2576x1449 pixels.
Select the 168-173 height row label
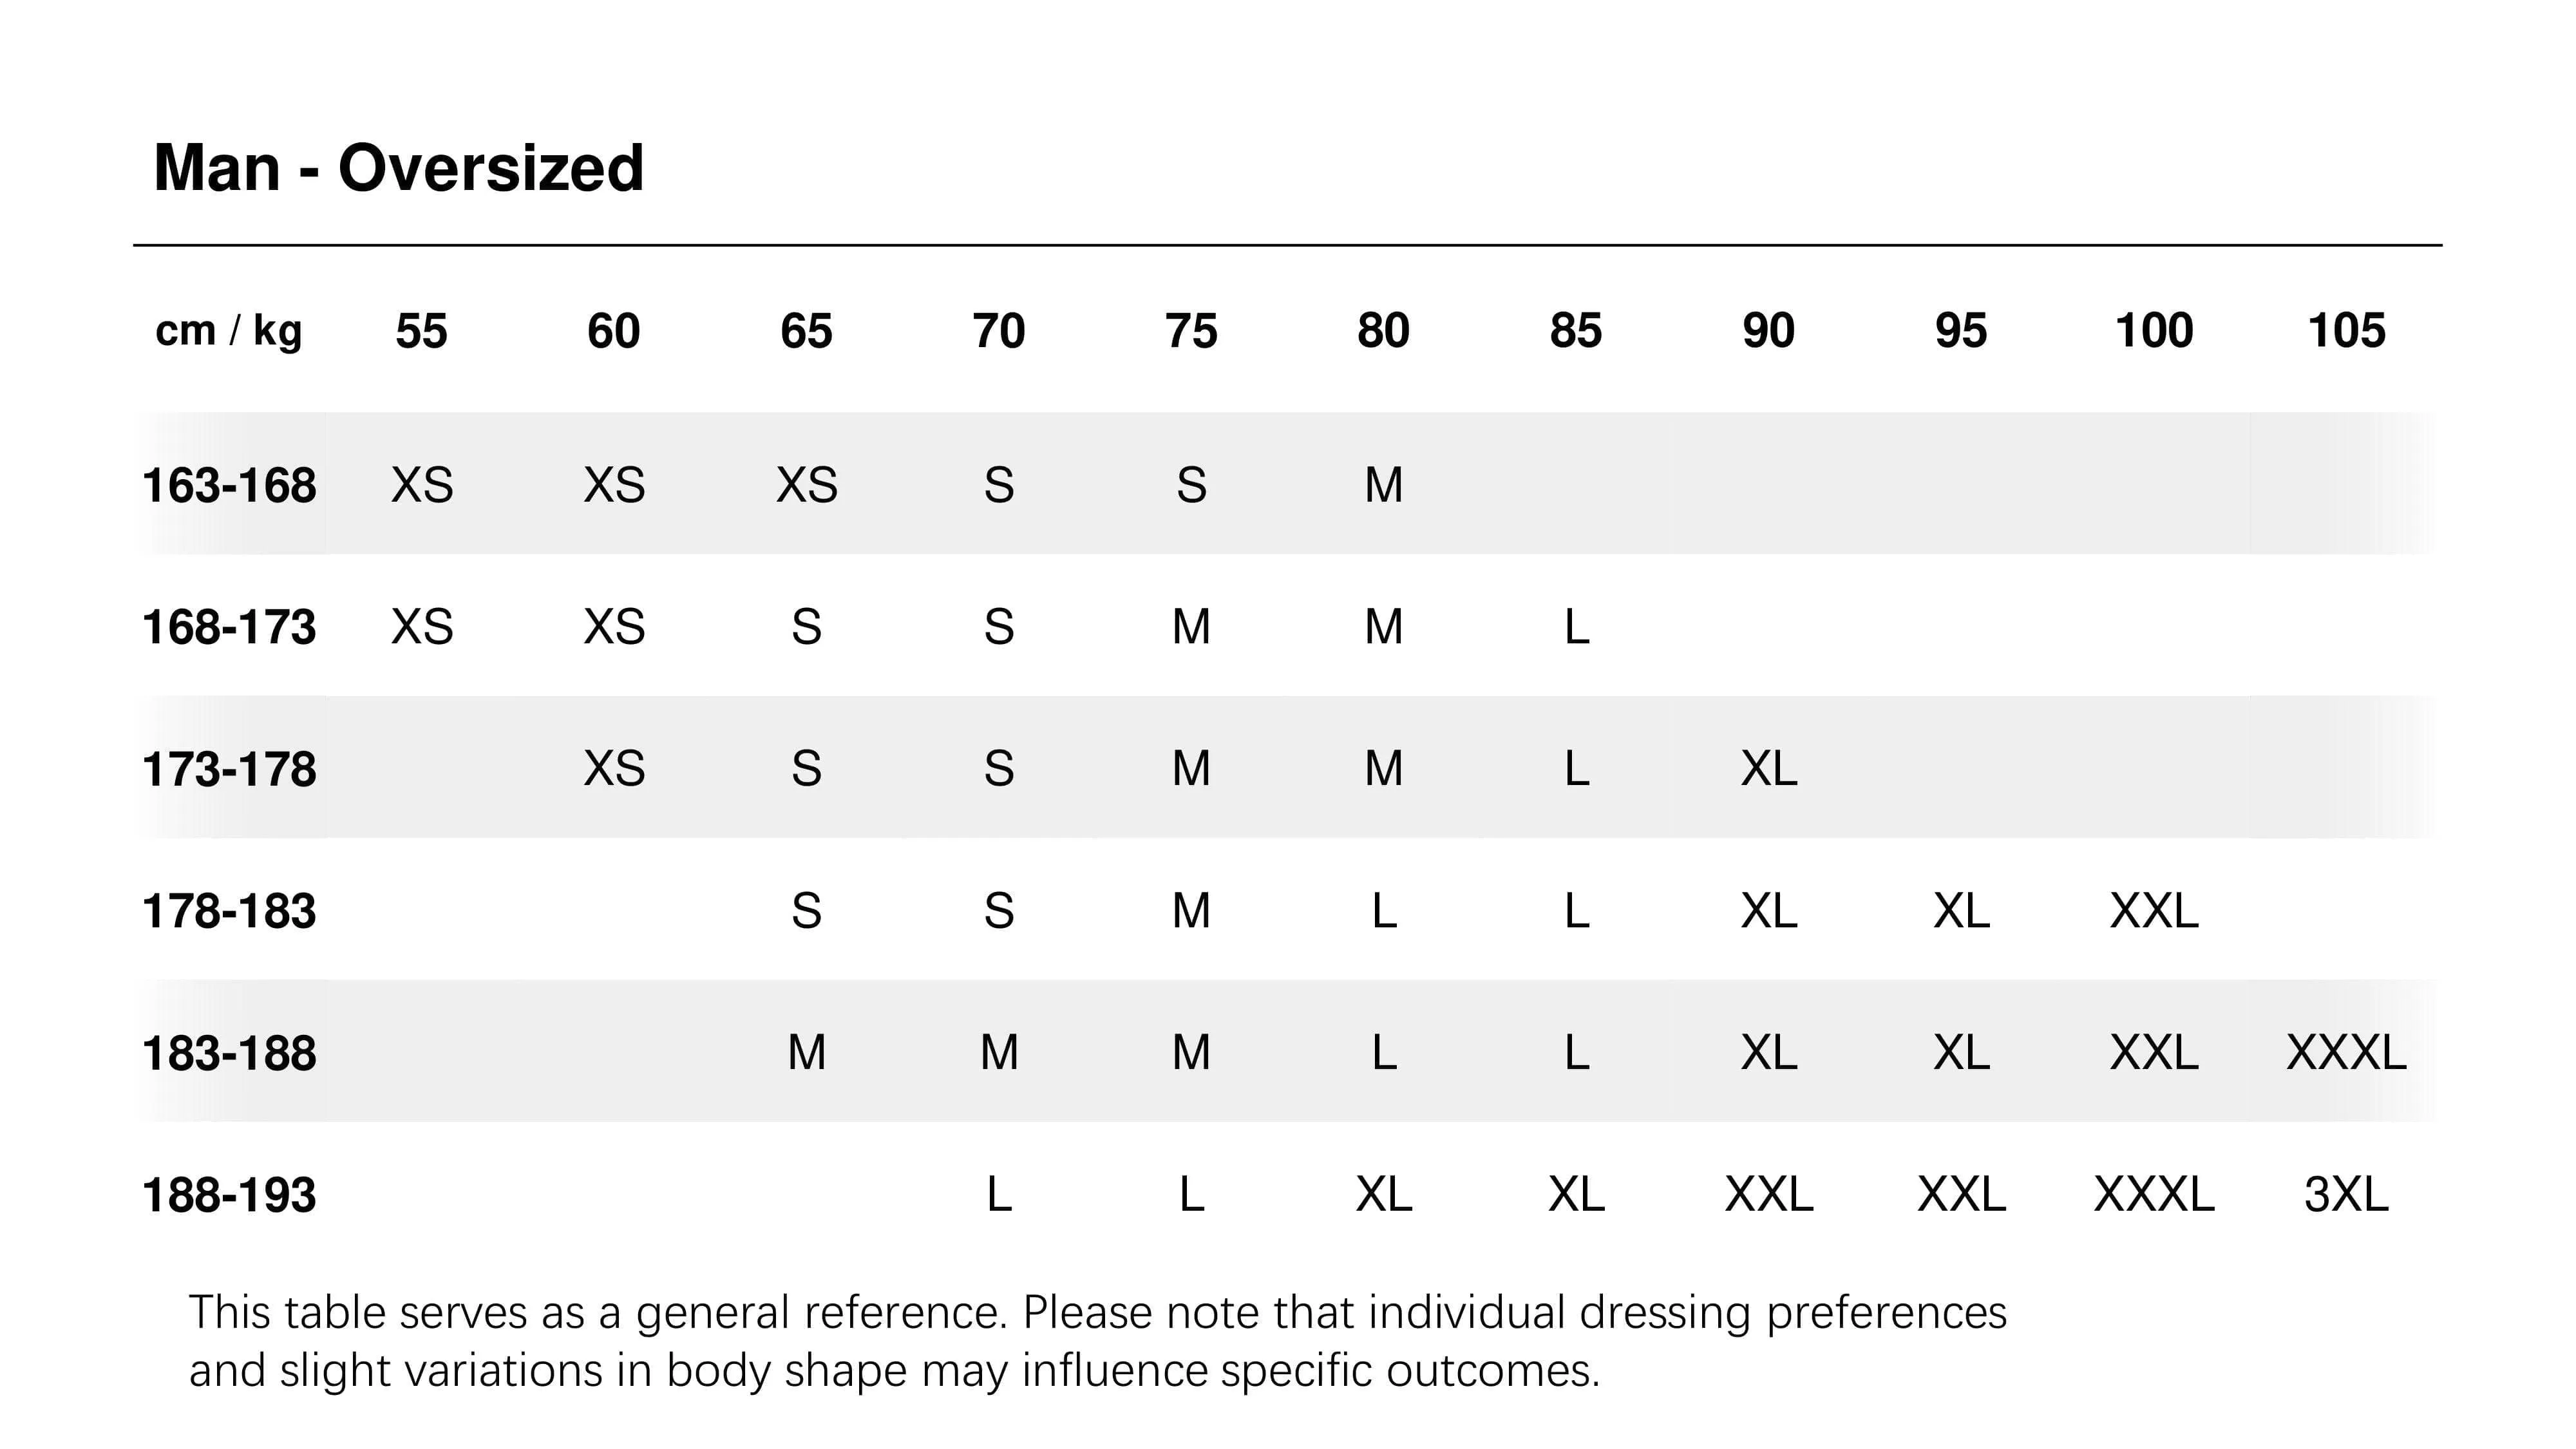(229, 627)
